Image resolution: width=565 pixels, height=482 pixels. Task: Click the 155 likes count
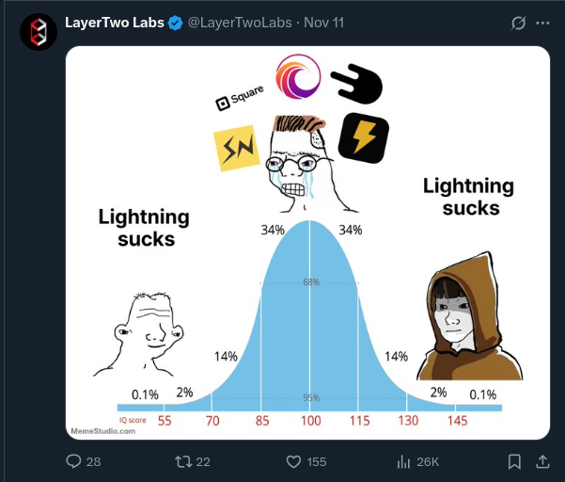pyautogui.click(x=316, y=461)
